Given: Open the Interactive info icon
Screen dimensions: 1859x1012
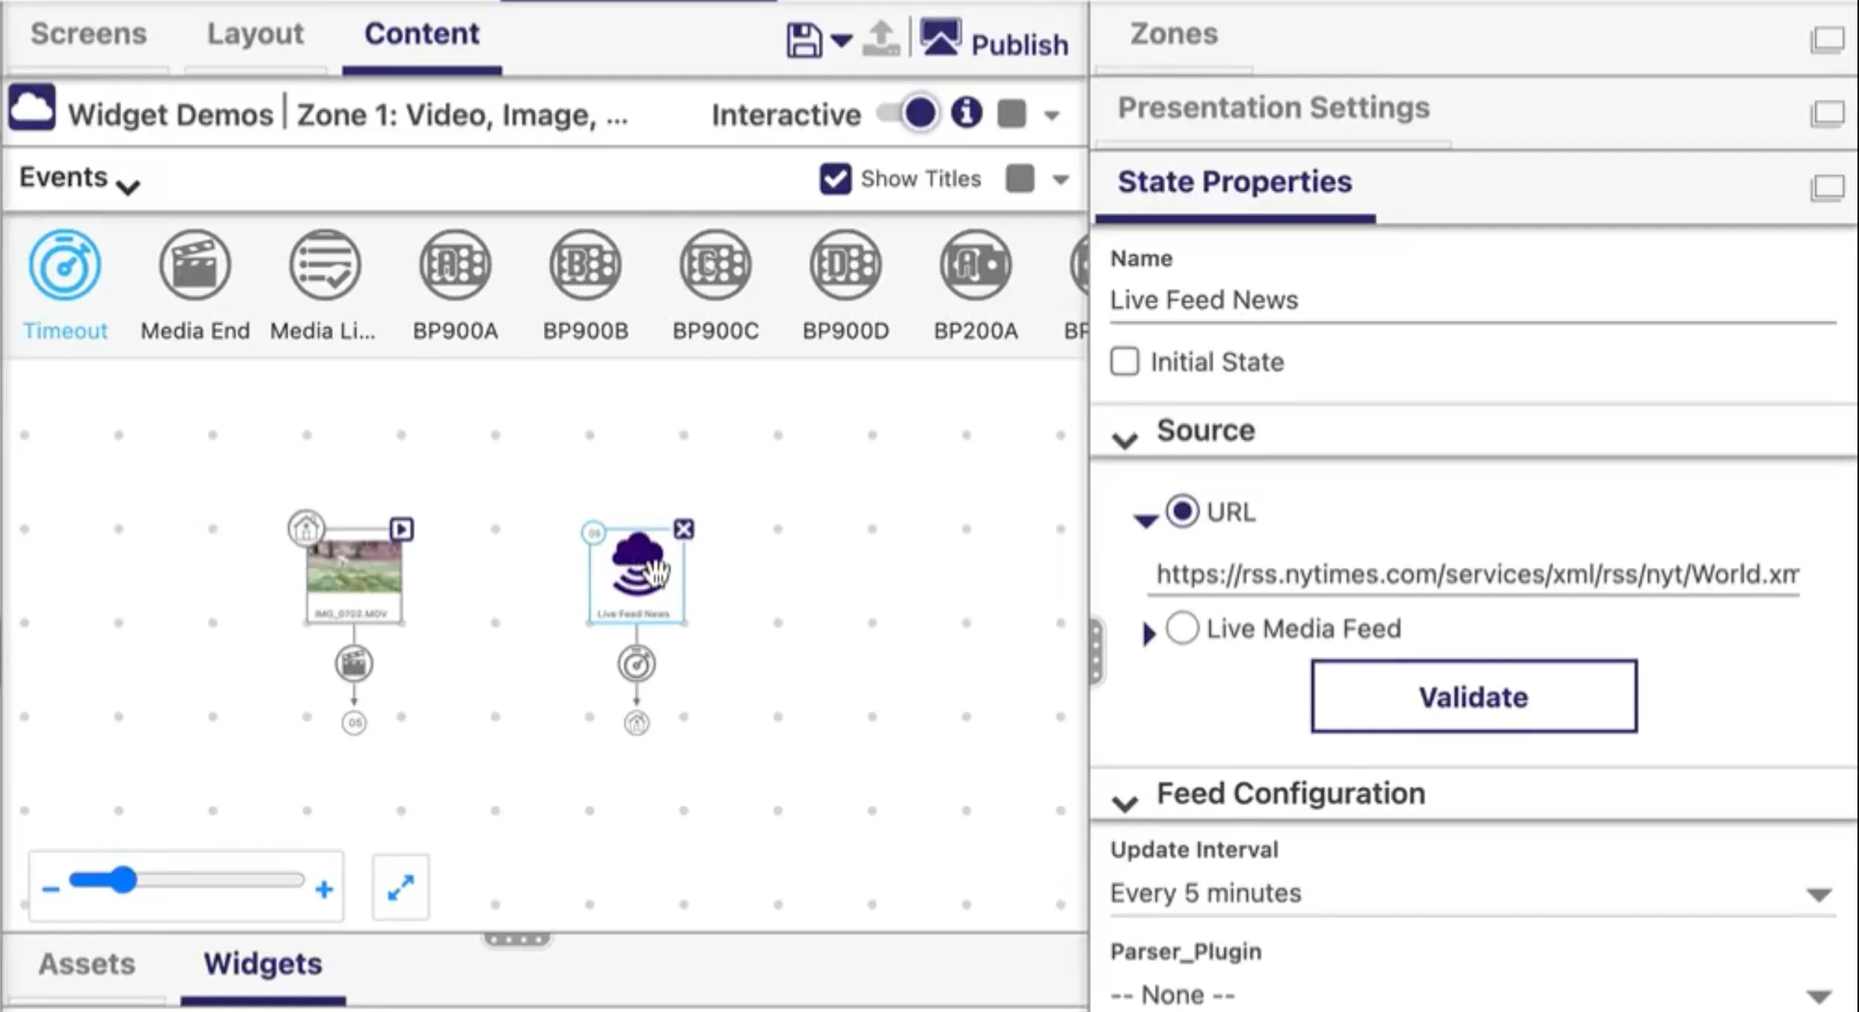Looking at the screenshot, I should (x=966, y=114).
